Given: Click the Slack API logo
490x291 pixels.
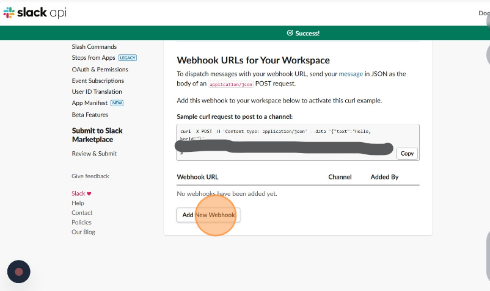Looking at the screenshot, I should pos(35,13).
